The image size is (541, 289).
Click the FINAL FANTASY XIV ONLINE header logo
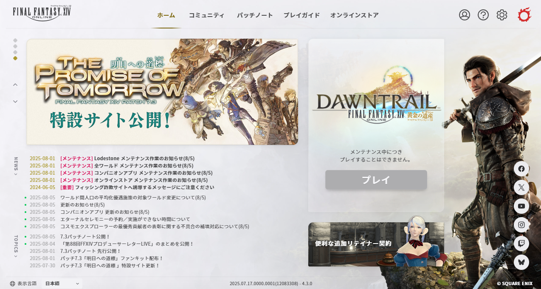tap(42, 13)
